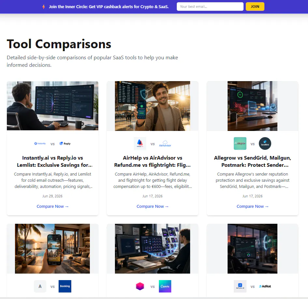
Task: Click the SendGrid round logo
Action: (265, 143)
